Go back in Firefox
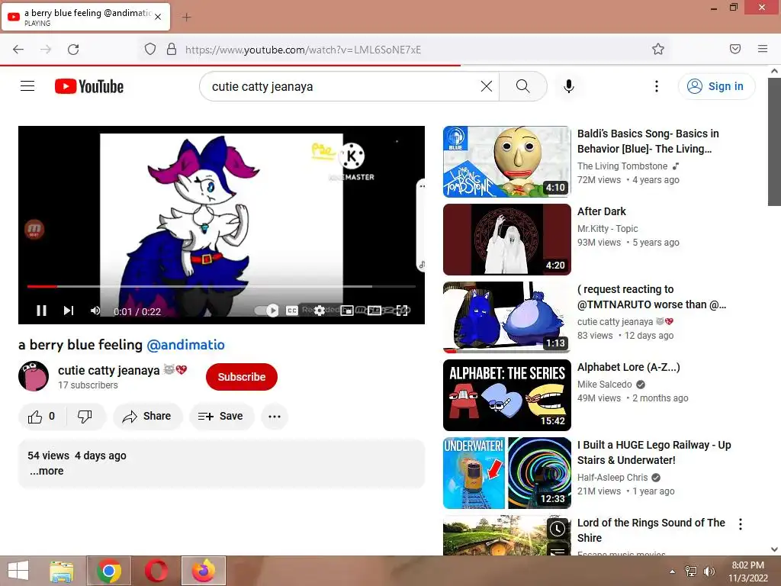 [18, 50]
